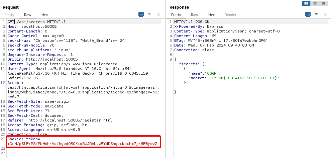Switch Response view to Raw tab
The height and width of the screenshot is (158, 331).
click(x=195, y=15)
